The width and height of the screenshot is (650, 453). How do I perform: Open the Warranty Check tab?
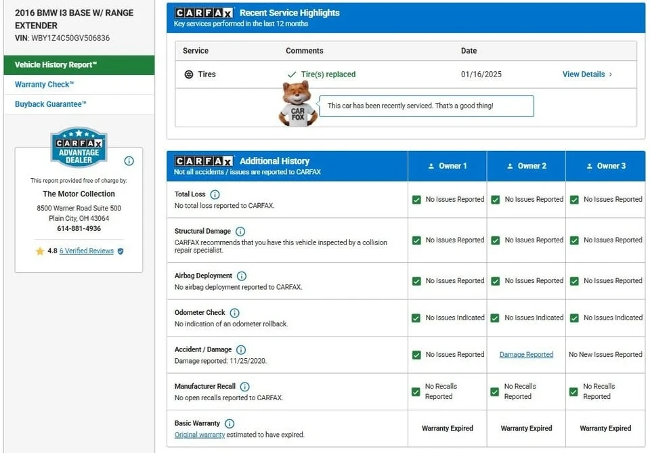79,85
